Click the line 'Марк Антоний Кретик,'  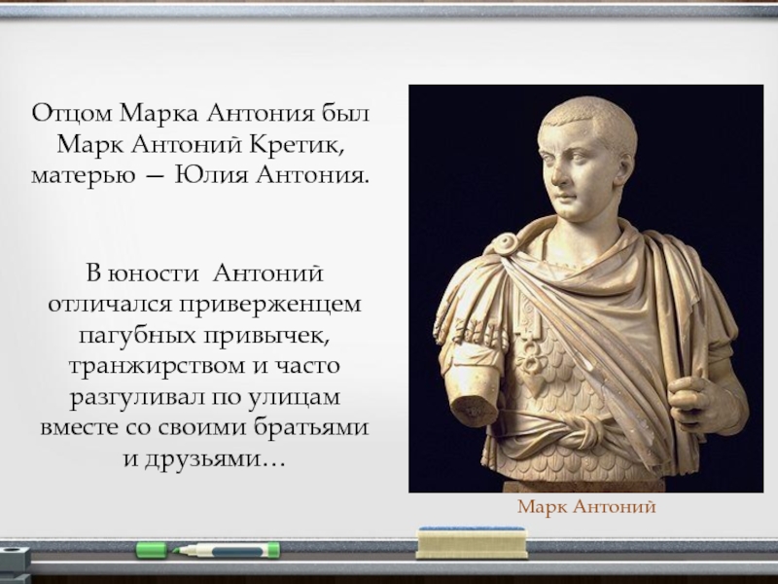tap(200, 144)
